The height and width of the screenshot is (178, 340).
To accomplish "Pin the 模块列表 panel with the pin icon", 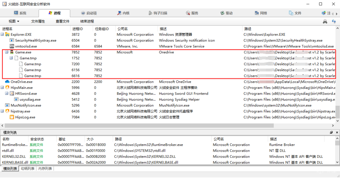I will (331, 133).
